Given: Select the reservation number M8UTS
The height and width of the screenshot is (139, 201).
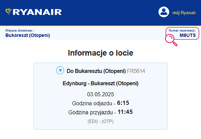Looking at the screenshot, I should [x=188, y=35].
